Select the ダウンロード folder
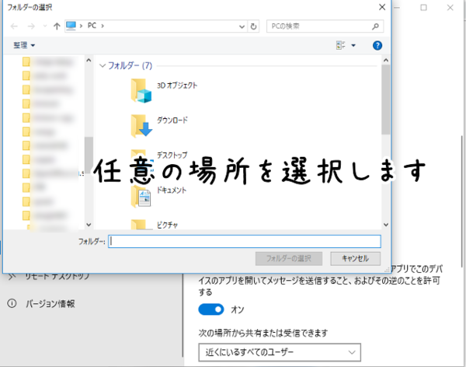Image resolution: width=466 pixels, height=367 pixels. [159, 125]
